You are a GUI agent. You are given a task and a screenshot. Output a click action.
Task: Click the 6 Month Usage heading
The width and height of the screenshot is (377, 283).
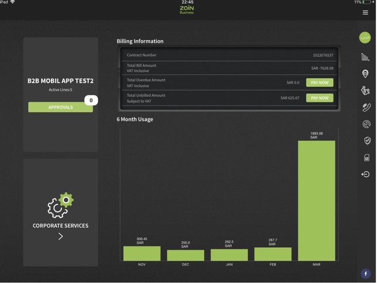pyautogui.click(x=135, y=119)
